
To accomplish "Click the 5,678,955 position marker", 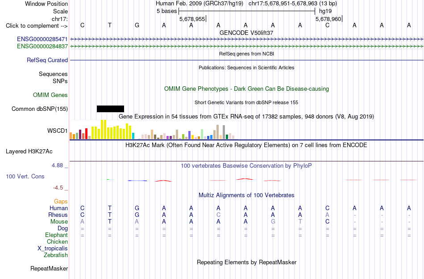I will [x=192, y=19].
